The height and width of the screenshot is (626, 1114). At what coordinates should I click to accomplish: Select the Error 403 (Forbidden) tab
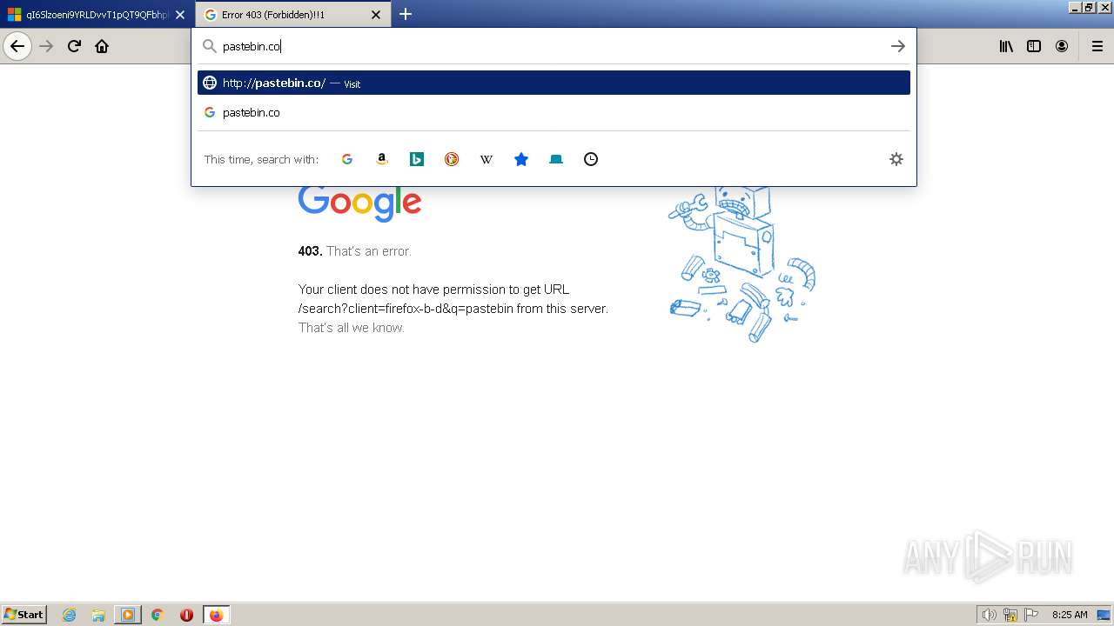[x=293, y=15]
